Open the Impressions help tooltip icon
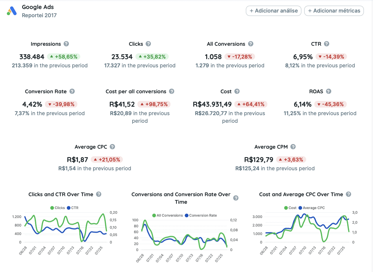The width and height of the screenshot is (373, 272). pyautogui.click(x=66, y=44)
